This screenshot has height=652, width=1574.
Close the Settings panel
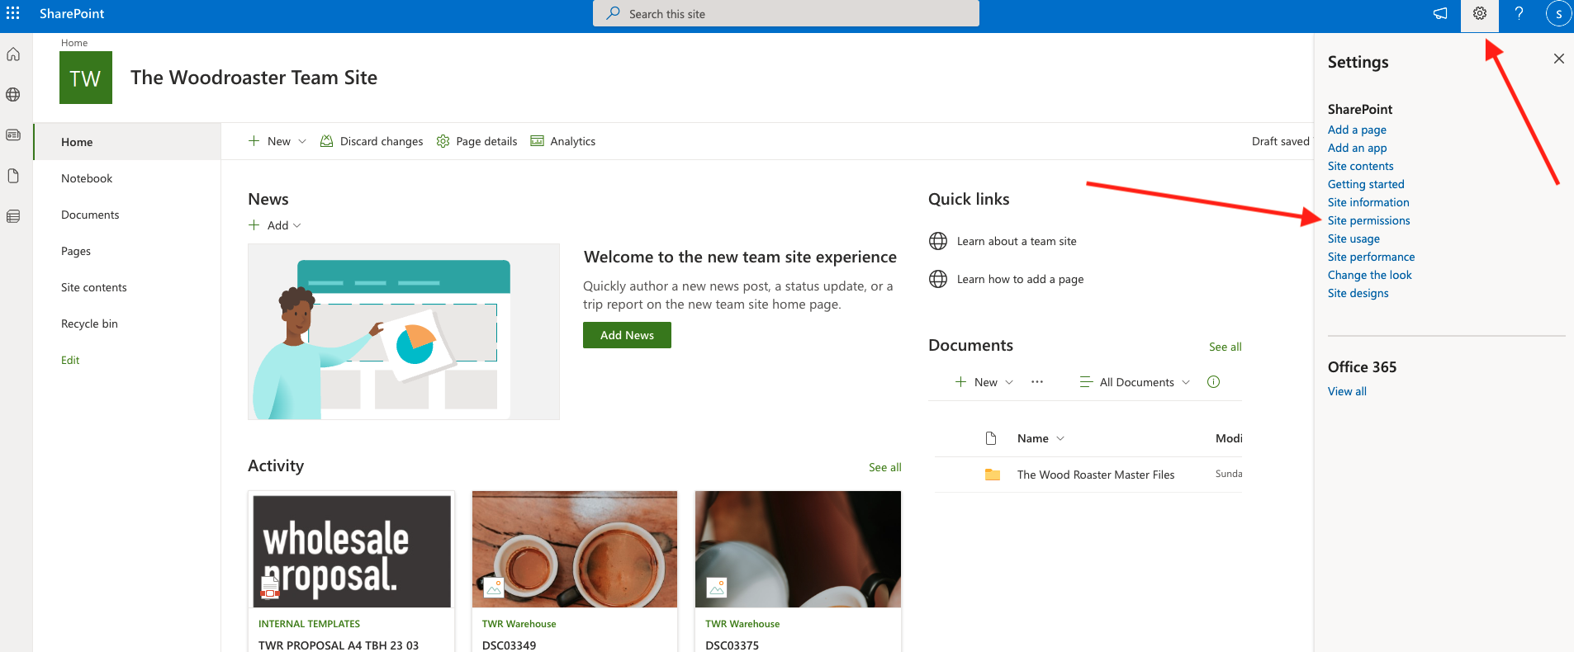pos(1559,59)
